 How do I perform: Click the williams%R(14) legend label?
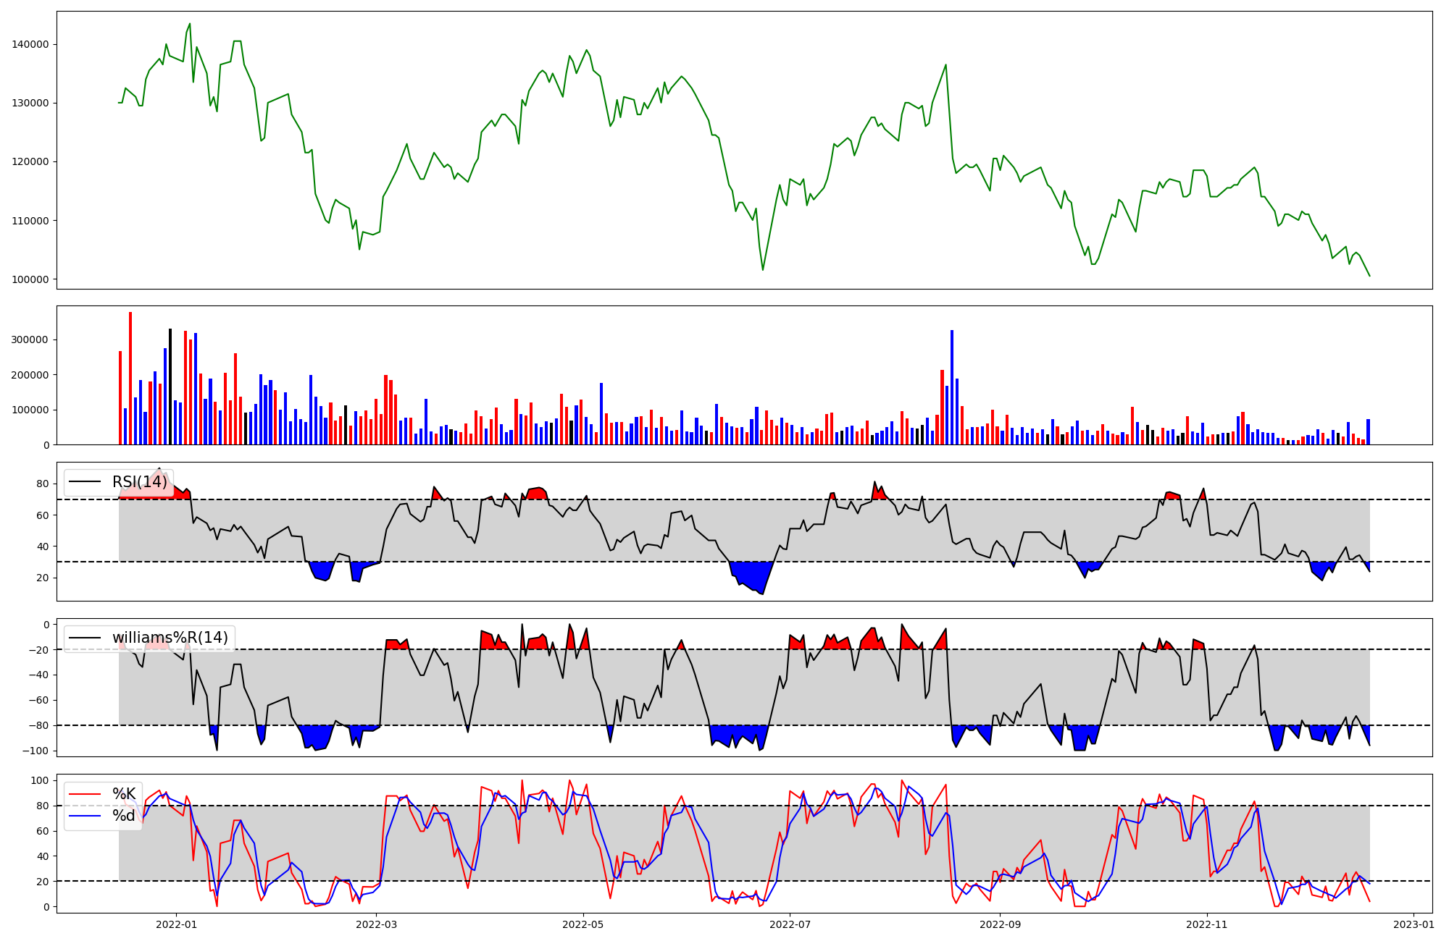pyautogui.click(x=170, y=638)
